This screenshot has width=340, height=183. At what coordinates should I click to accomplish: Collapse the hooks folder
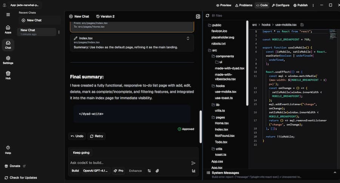218,86
